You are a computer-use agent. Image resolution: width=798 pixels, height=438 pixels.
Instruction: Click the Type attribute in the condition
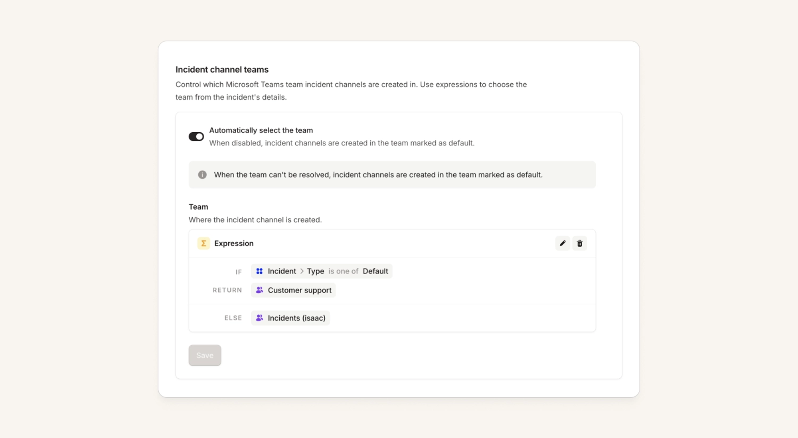(x=315, y=271)
